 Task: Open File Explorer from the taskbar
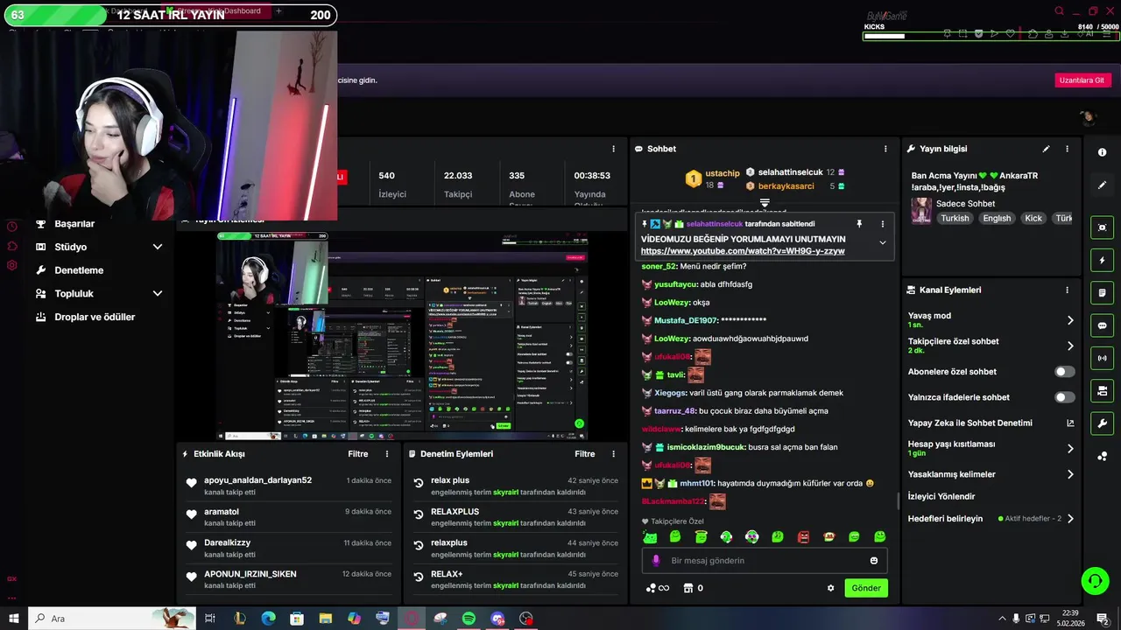tap(325, 619)
